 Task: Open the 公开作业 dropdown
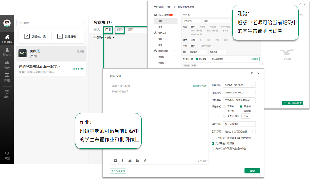pyautogui.click(x=239, y=124)
